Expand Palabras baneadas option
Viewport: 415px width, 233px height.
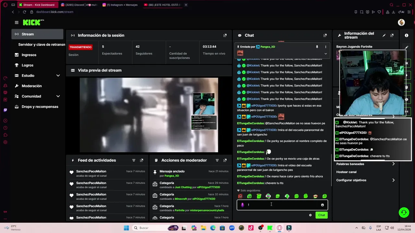point(365,164)
